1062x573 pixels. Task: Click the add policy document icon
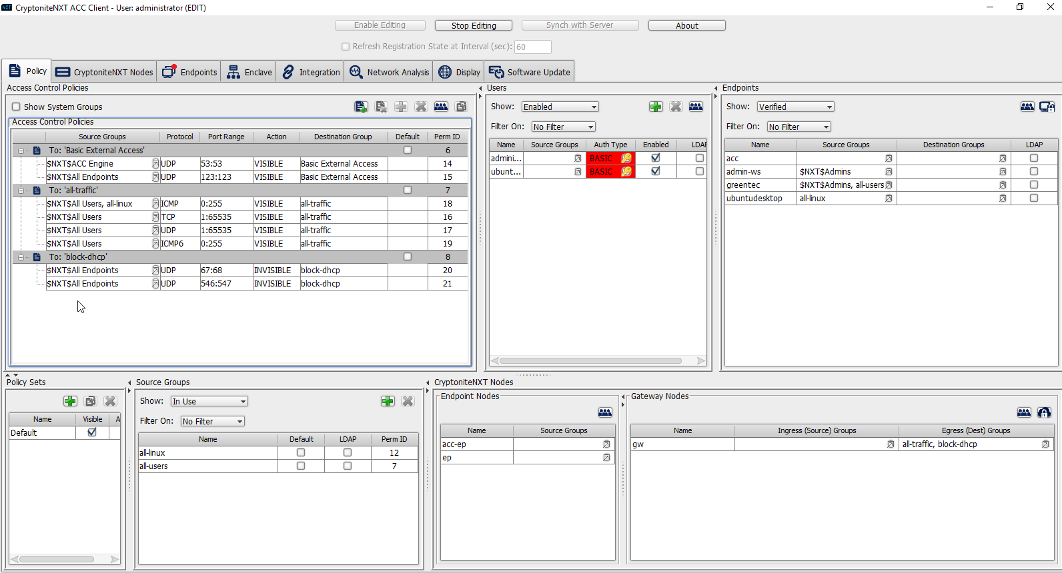[361, 107]
